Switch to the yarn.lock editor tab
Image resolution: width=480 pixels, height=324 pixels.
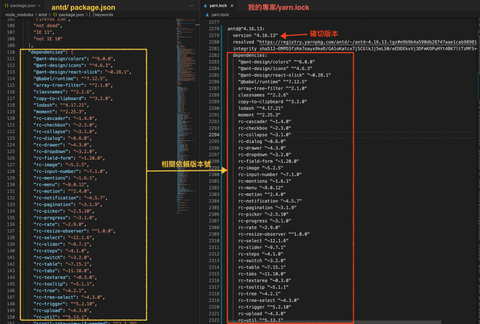[218, 6]
